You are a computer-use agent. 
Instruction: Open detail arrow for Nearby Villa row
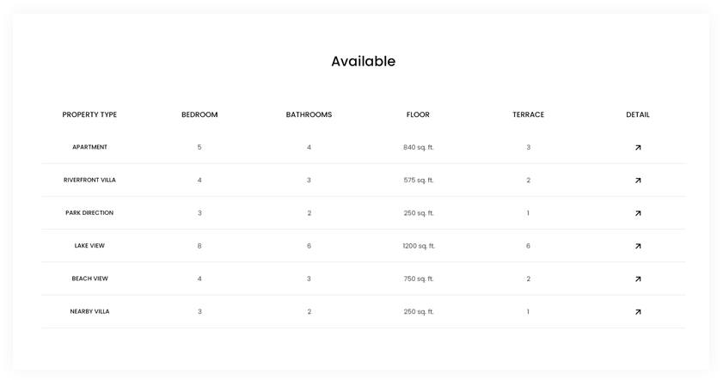coord(638,312)
